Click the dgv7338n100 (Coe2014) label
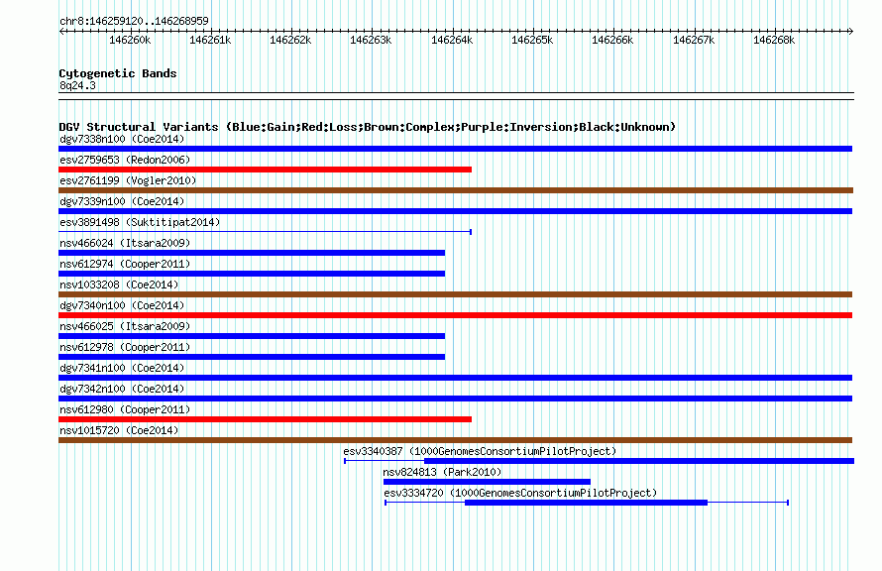This screenshot has width=882, height=571. click(122, 139)
